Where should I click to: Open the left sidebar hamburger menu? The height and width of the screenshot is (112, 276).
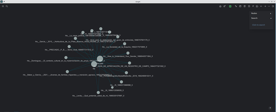[3, 6]
